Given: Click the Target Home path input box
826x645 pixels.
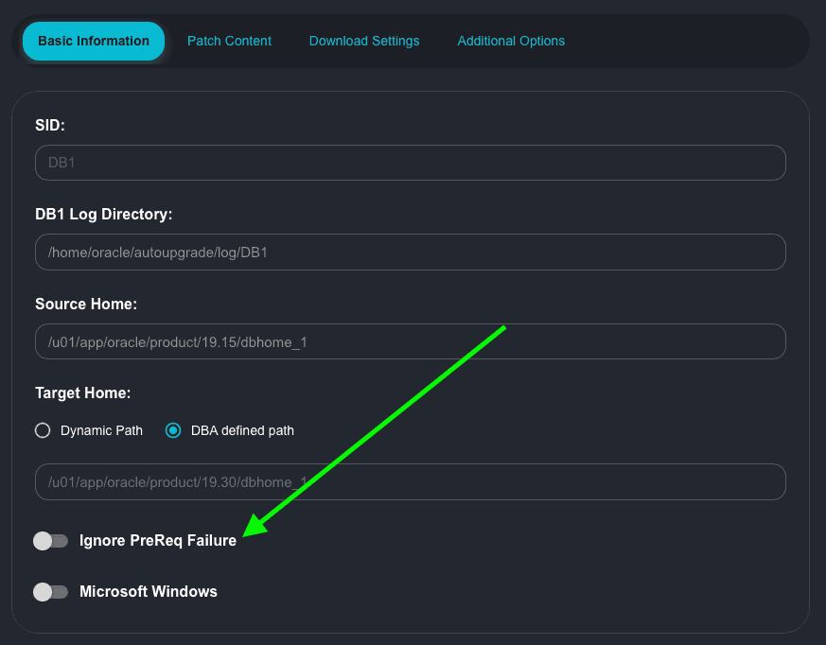Looking at the screenshot, I should point(410,481).
